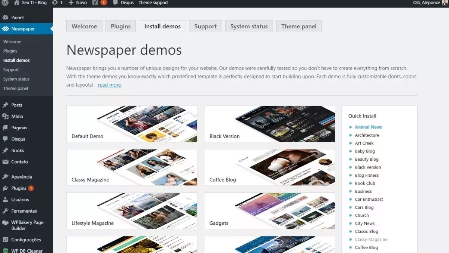449x253 pixels.
Task: Open Aparência brush icon in sidebar
Action: click(x=5, y=177)
